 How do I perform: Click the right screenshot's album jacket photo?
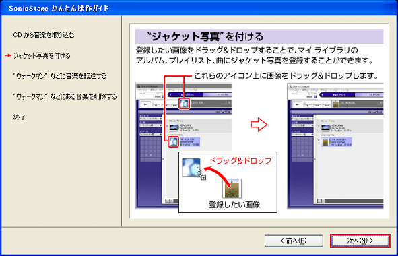coord(325,142)
